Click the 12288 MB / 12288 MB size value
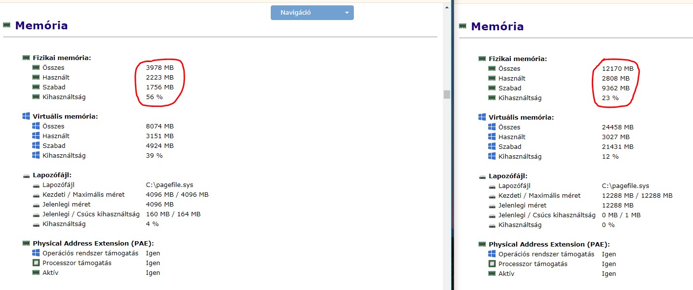The width and height of the screenshot is (693, 290). coord(637,195)
